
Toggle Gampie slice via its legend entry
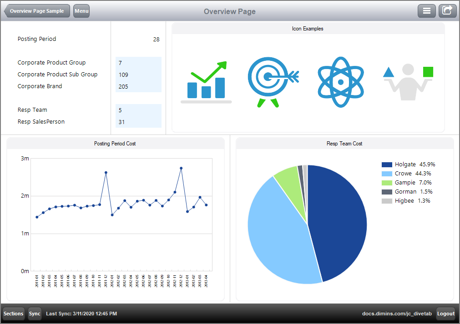click(404, 182)
